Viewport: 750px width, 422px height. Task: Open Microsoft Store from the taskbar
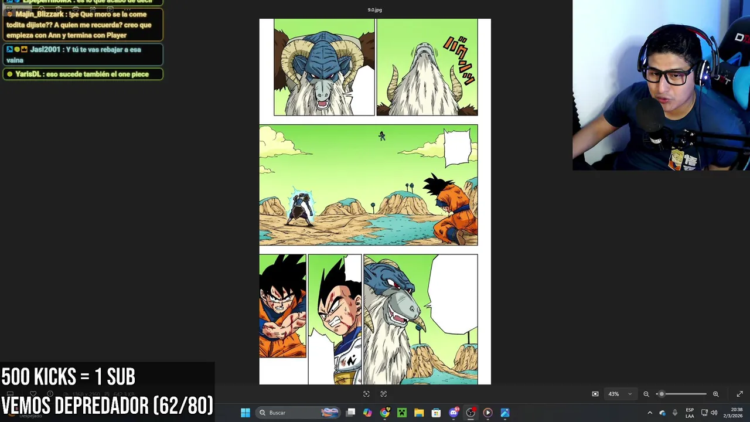436,413
